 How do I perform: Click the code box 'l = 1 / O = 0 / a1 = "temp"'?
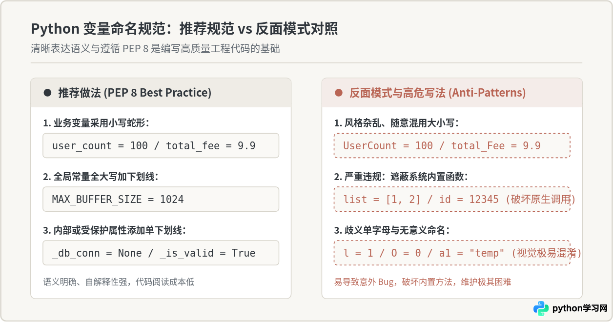[x=452, y=253]
